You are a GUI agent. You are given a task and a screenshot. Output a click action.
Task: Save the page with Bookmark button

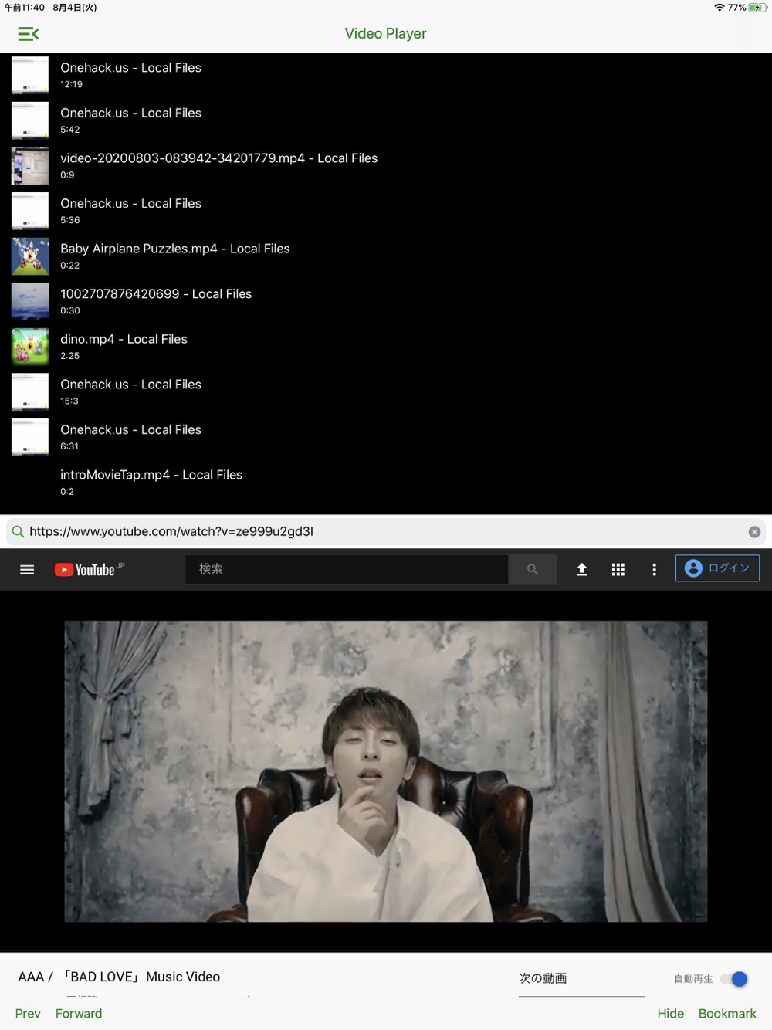coord(727,1014)
